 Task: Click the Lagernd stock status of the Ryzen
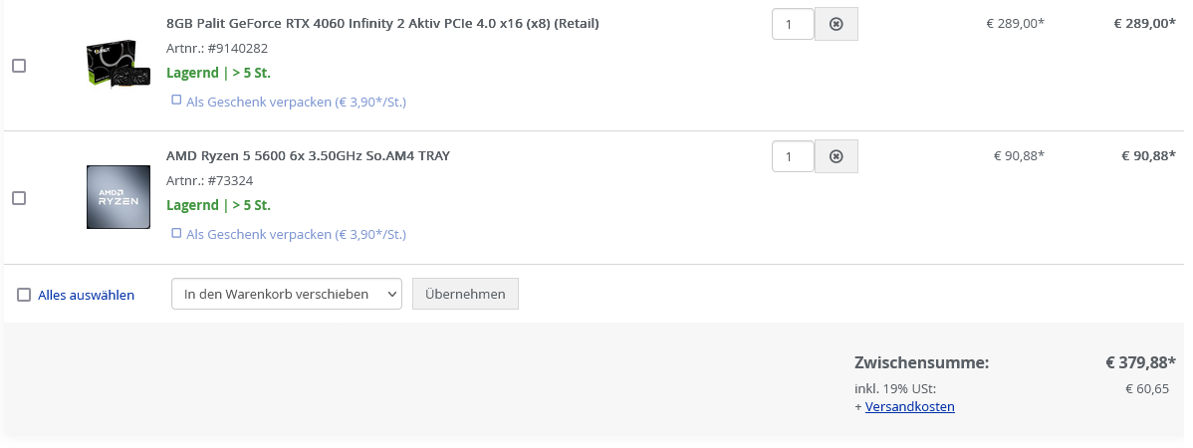pyautogui.click(x=218, y=205)
